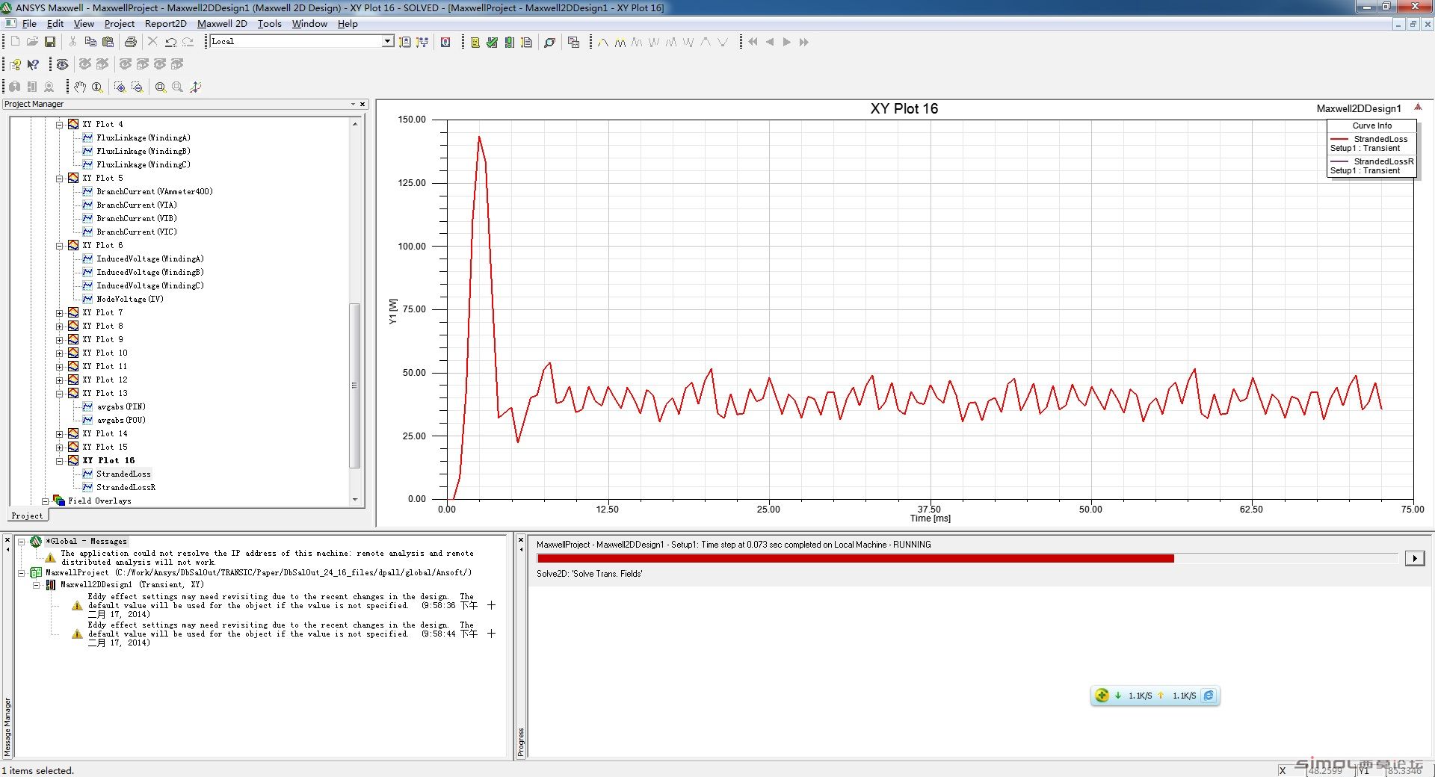Click the Pan hand tool icon
Image resolution: width=1435 pixels, height=777 pixels.
point(80,87)
